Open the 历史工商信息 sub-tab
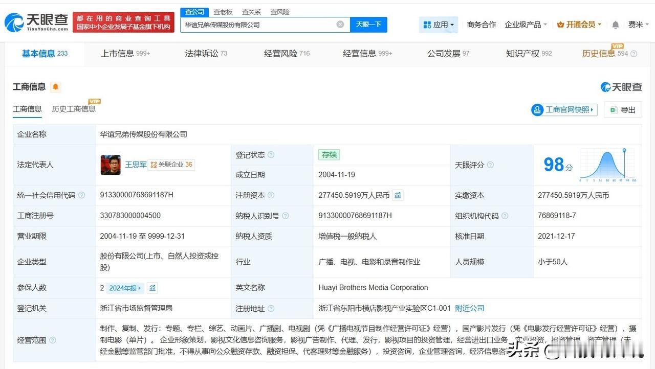Viewport: 655px width, 369px height. (x=74, y=109)
